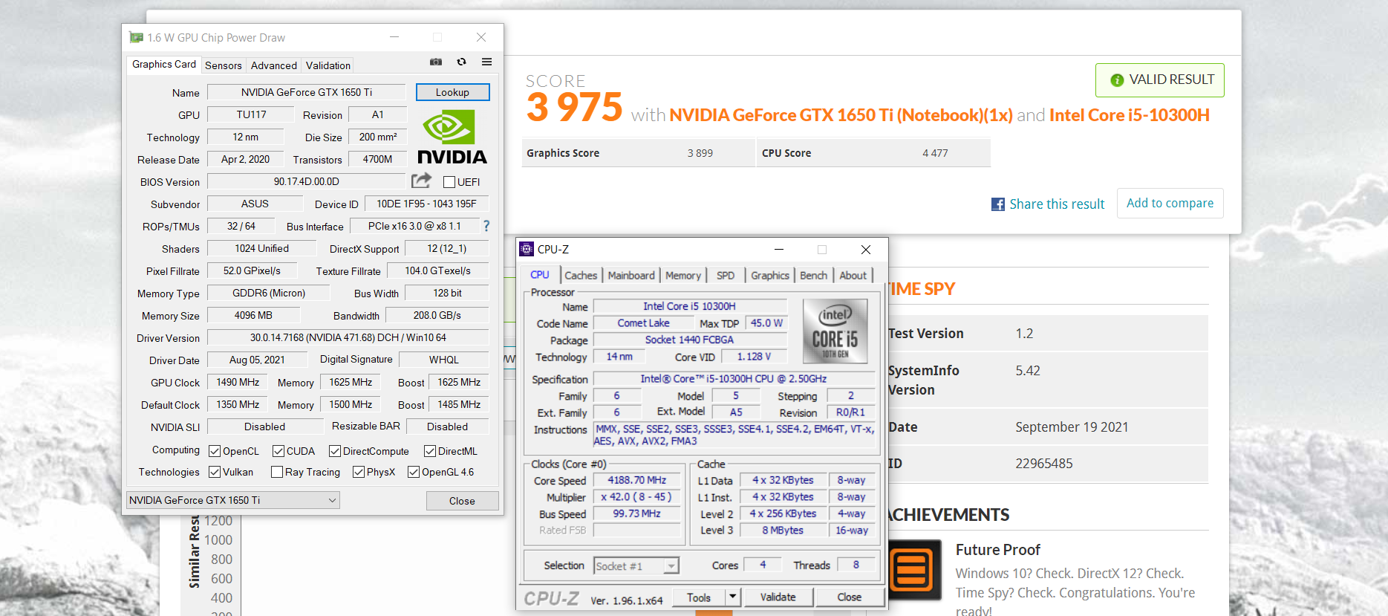
Task: Open the GPU-Z hamburger menu
Action: click(486, 62)
